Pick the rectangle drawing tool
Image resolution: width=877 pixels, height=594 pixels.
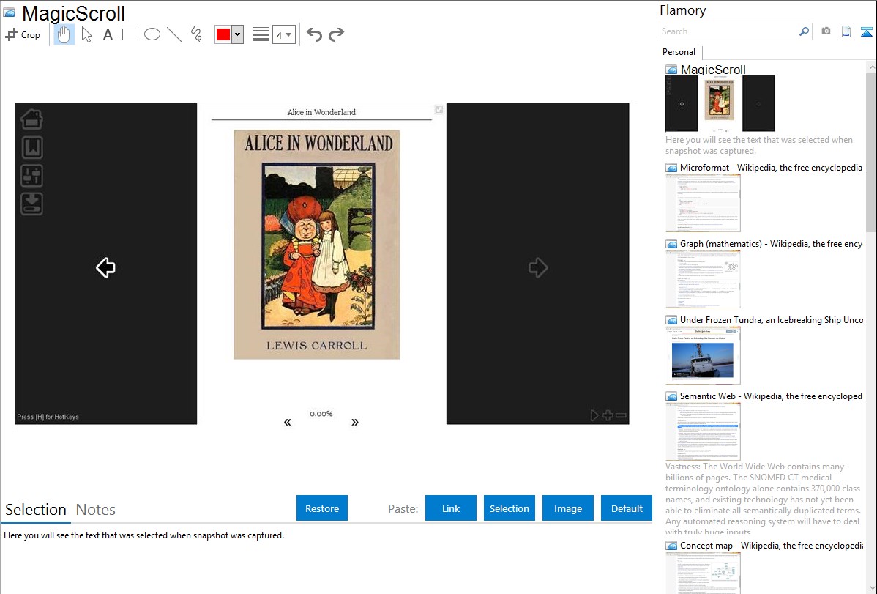click(130, 34)
